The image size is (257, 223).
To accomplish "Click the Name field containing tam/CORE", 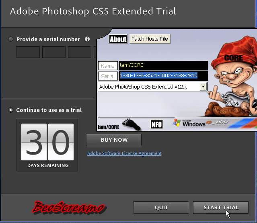I will tap(163, 65).
